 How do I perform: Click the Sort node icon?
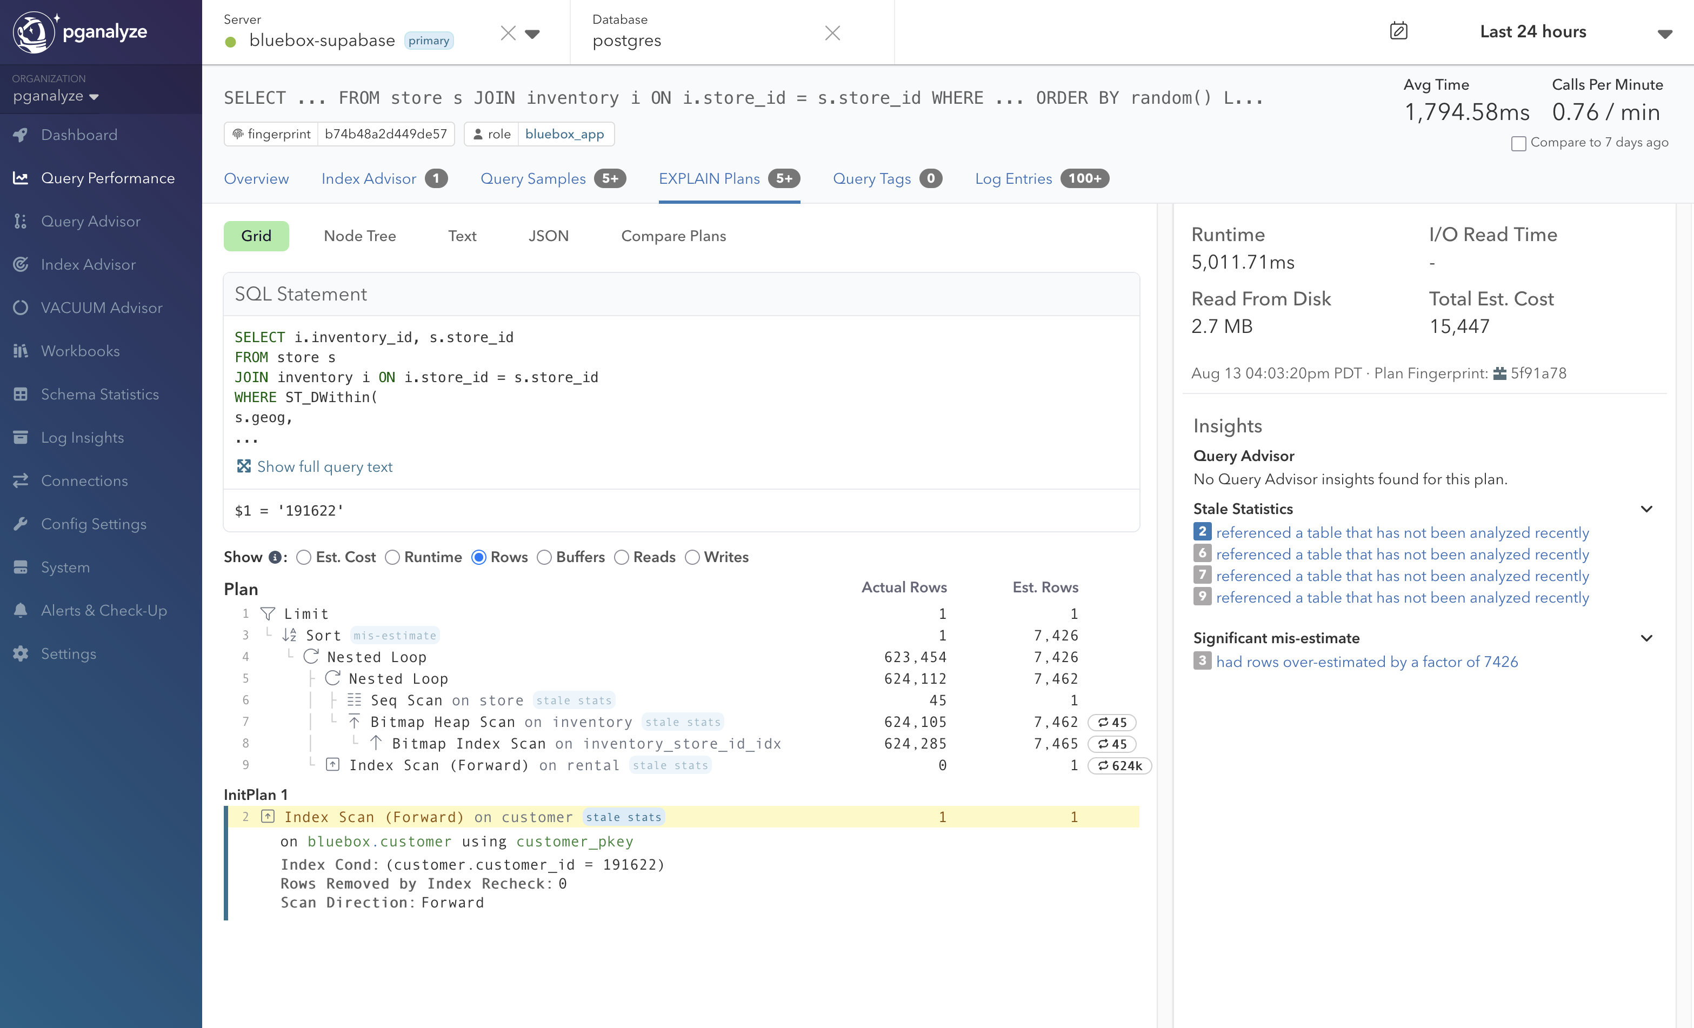click(289, 635)
